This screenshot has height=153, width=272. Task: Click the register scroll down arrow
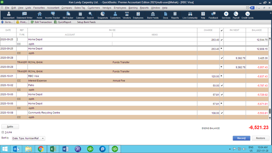(270, 118)
